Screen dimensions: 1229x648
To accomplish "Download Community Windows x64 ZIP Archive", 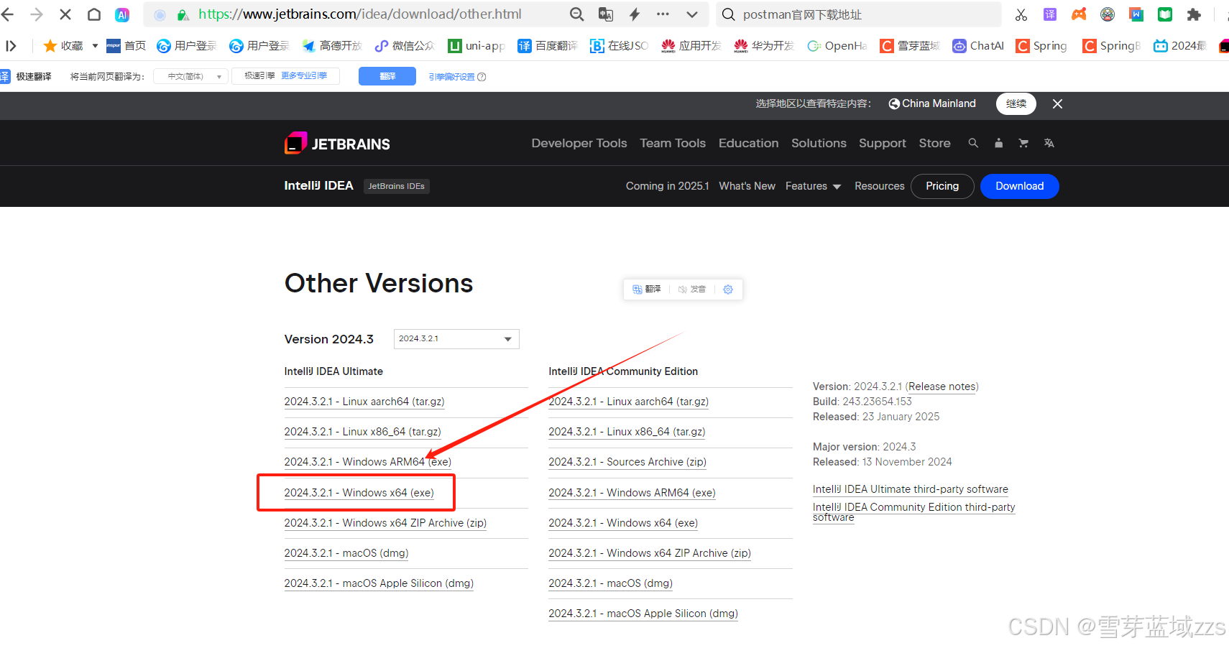I will pyautogui.click(x=650, y=553).
